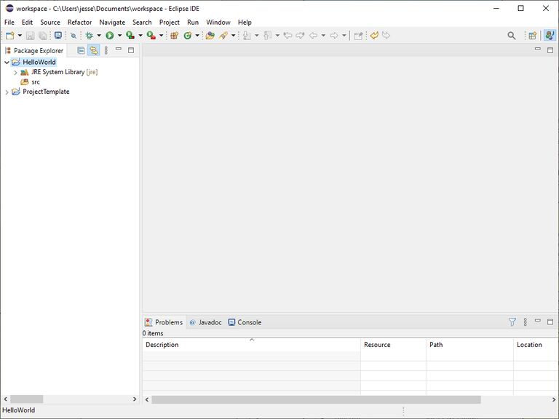Click Collapse All in Package Explorer
Viewport: 559px width, 419px height.
[x=81, y=50]
